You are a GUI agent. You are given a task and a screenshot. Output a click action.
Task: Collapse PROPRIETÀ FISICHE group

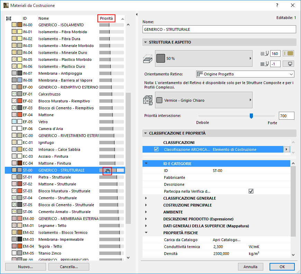[x=146, y=232]
